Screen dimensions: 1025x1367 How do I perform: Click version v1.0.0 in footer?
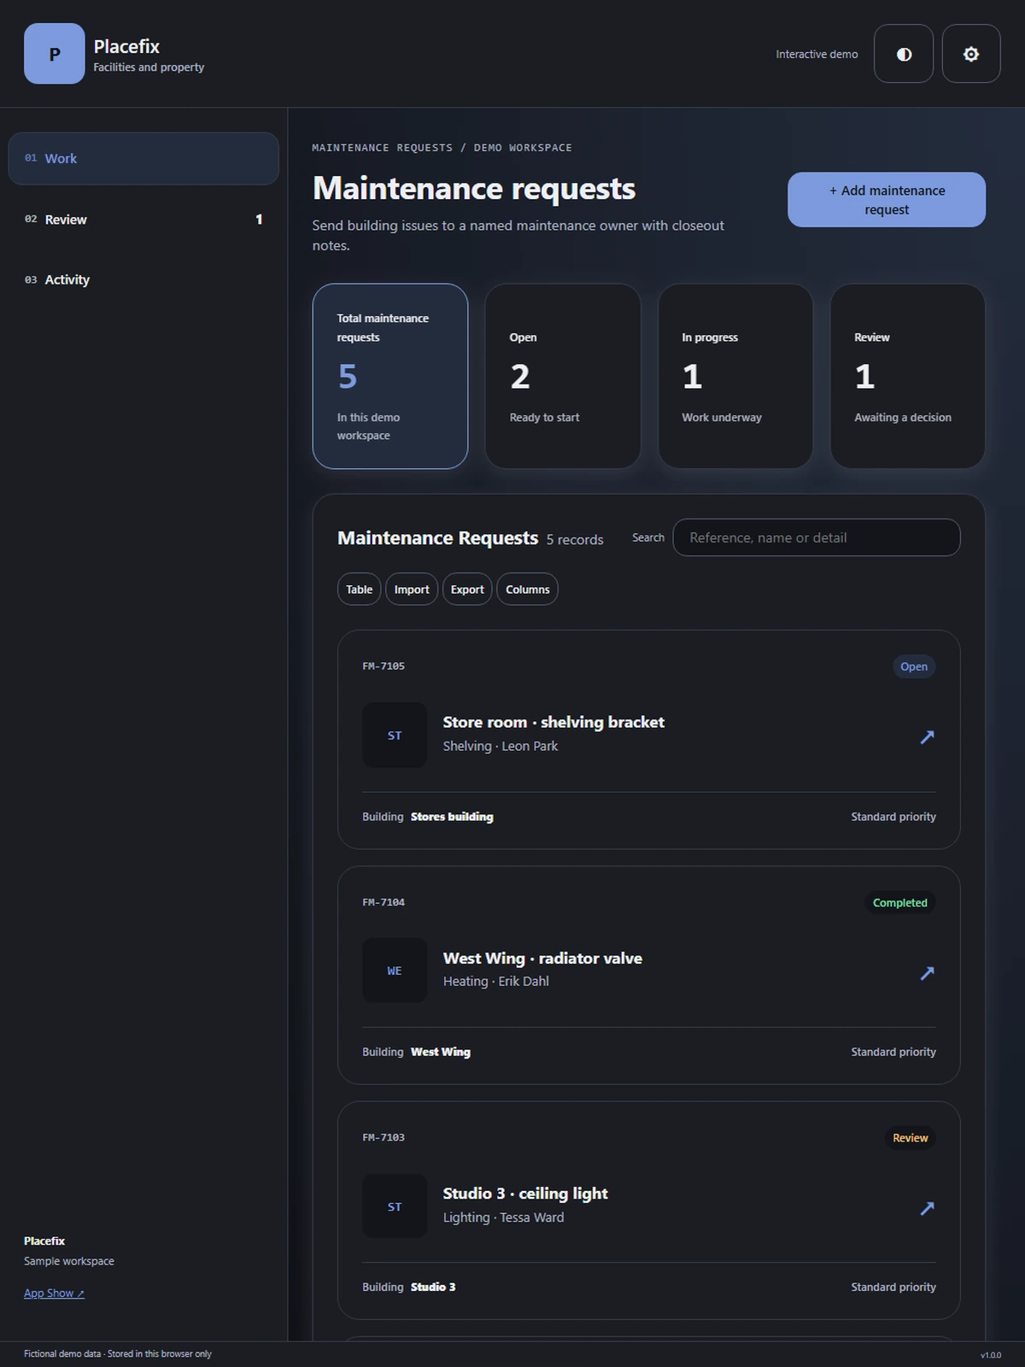point(991,1355)
